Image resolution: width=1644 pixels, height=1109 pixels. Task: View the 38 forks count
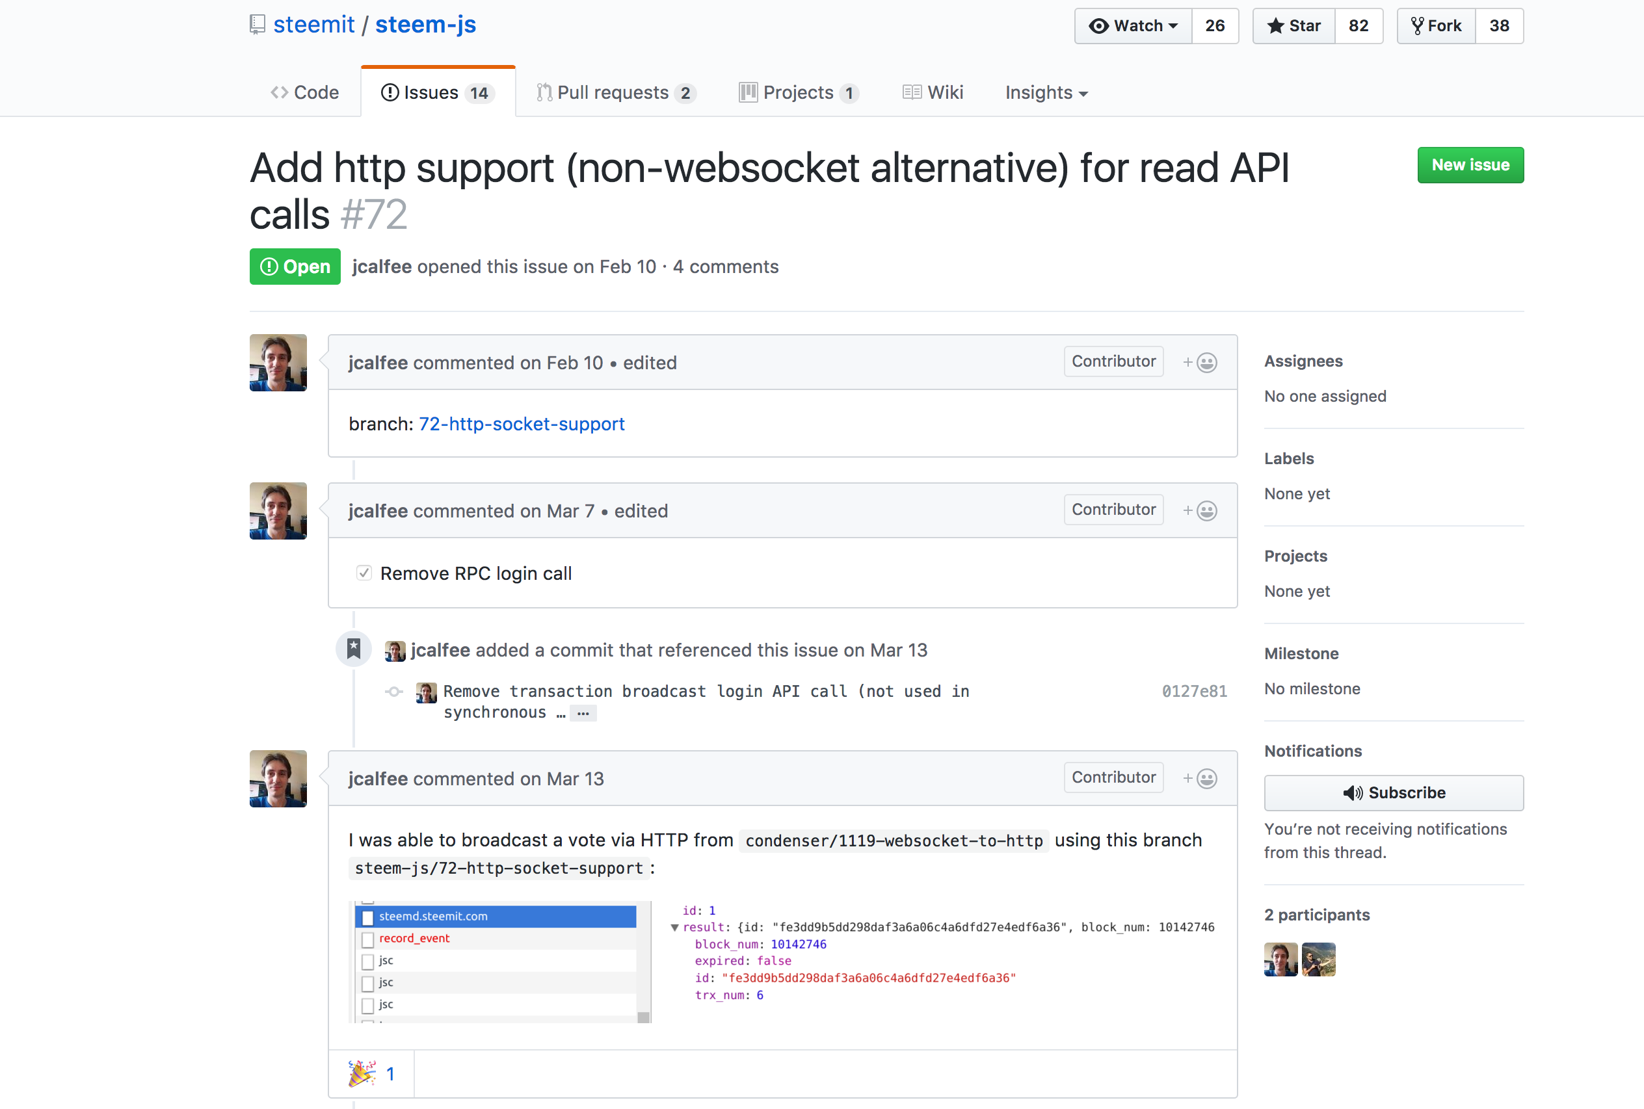pyautogui.click(x=1500, y=26)
